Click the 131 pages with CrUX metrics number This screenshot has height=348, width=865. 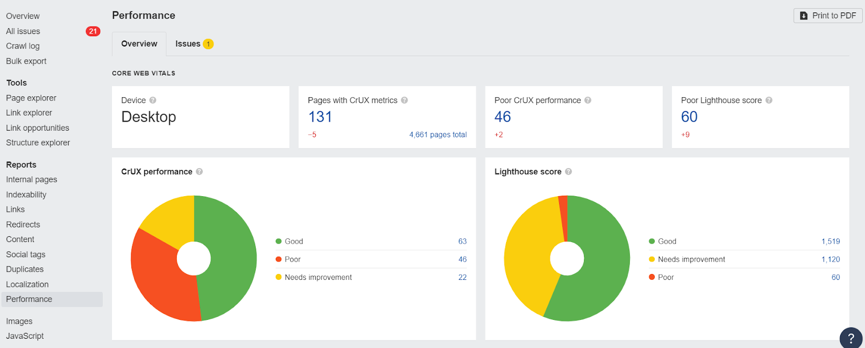[x=320, y=117]
